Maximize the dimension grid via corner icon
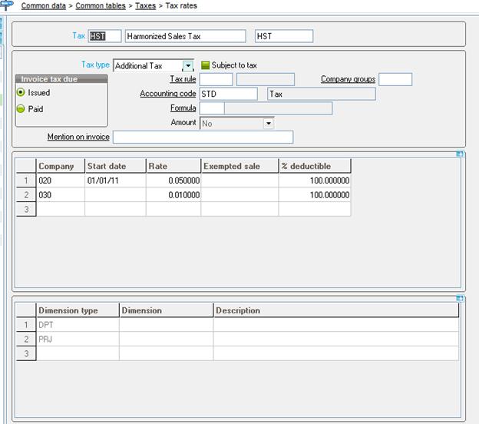 460,298
